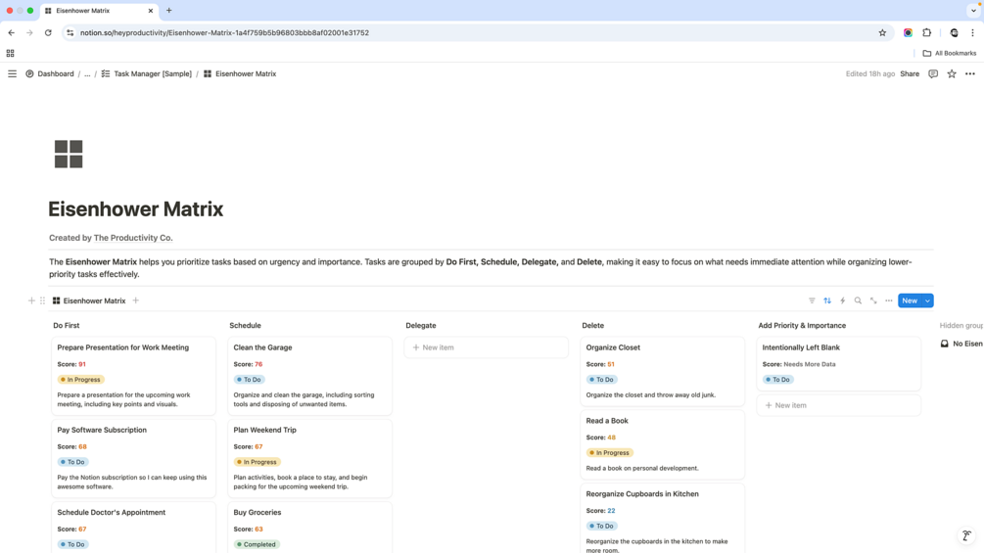Toggle the Notion sidebar hamburger menu
The width and height of the screenshot is (984, 553).
[12, 73]
